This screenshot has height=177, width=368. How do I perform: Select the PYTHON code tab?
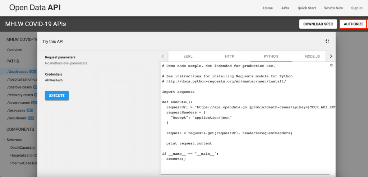(x=271, y=56)
